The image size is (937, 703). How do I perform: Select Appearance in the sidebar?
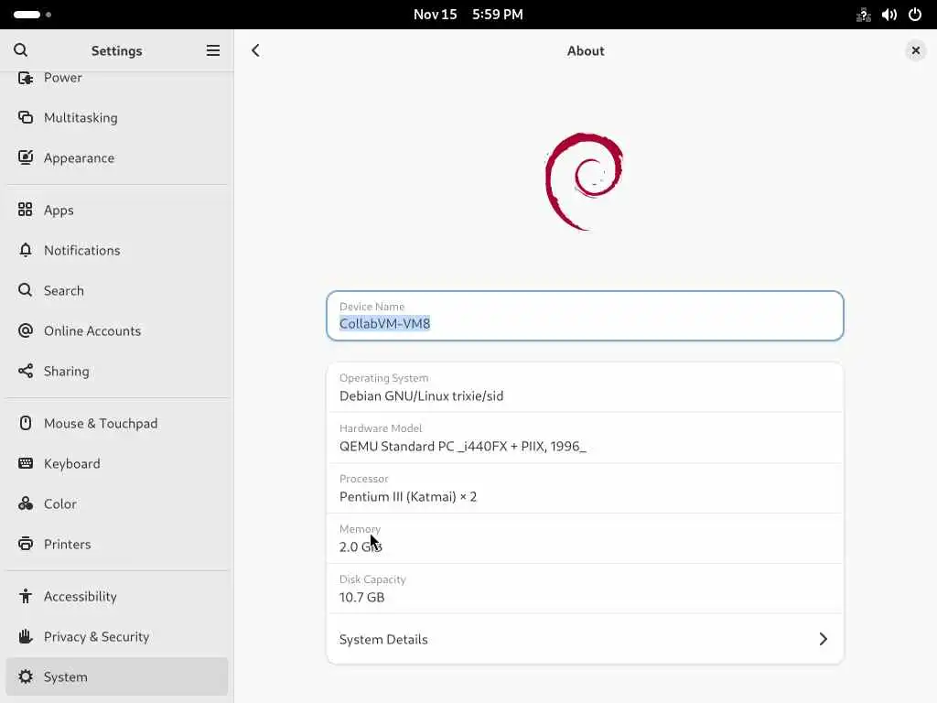[79, 157]
